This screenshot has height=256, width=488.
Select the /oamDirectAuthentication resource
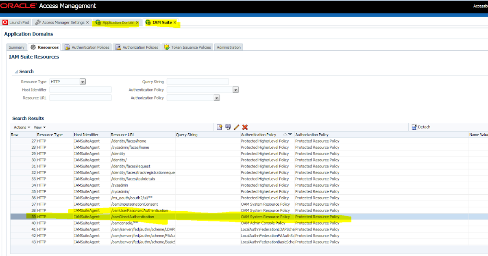133,217
